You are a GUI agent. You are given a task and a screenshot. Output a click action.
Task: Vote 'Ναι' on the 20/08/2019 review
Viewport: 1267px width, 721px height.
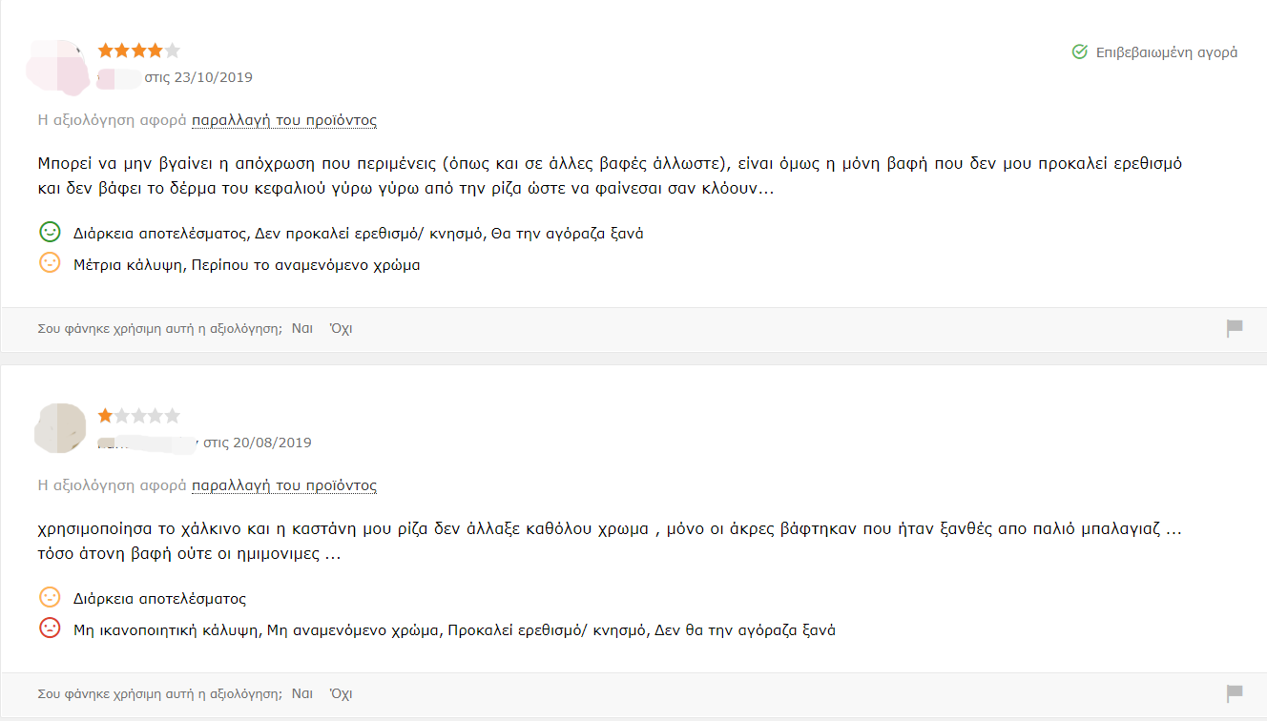tap(302, 693)
